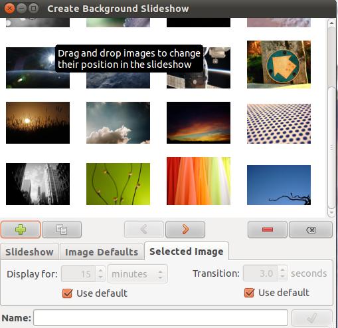Click the scrollbar down arrow in the image grid
Image resolution: width=338 pixels, height=328 pixels.
click(331, 212)
